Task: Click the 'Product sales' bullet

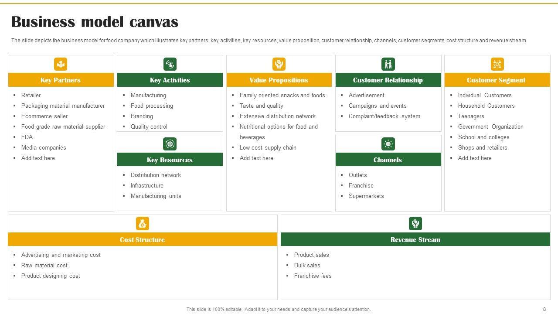Action: click(311, 255)
